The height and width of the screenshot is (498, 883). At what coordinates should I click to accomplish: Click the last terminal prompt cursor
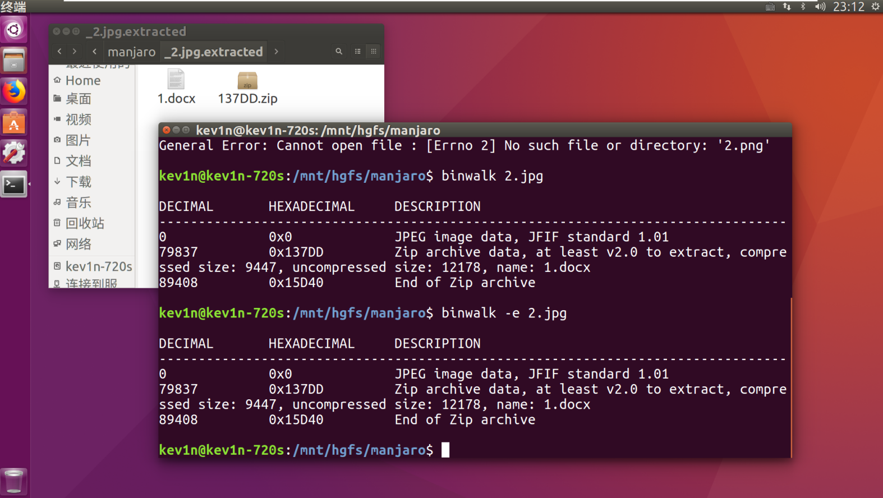coord(445,450)
